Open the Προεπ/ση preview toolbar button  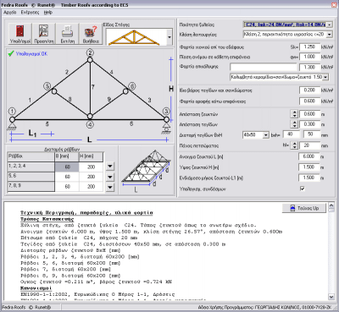coord(43,34)
